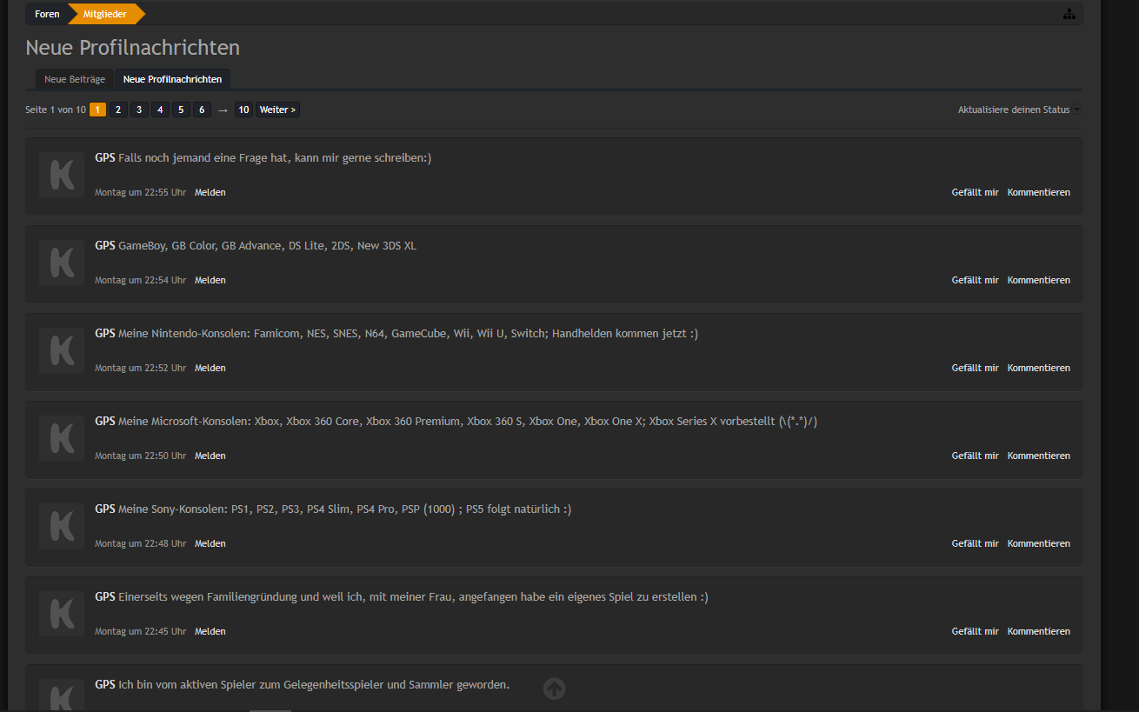Comment on the Microsoft-Konsolen post

click(x=1038, y=456)
